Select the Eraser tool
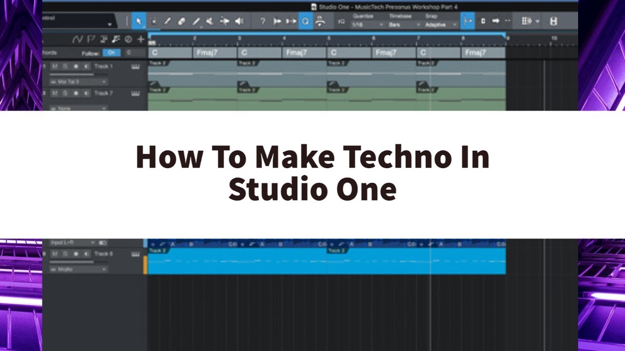This screenshot has height=351, width=625. click(x=181, y=21)
